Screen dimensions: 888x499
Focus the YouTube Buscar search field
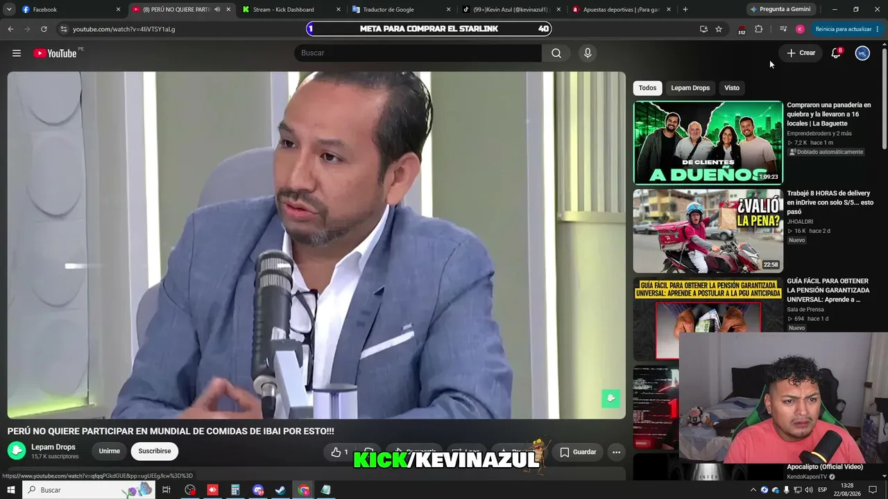tap(418, 53)
